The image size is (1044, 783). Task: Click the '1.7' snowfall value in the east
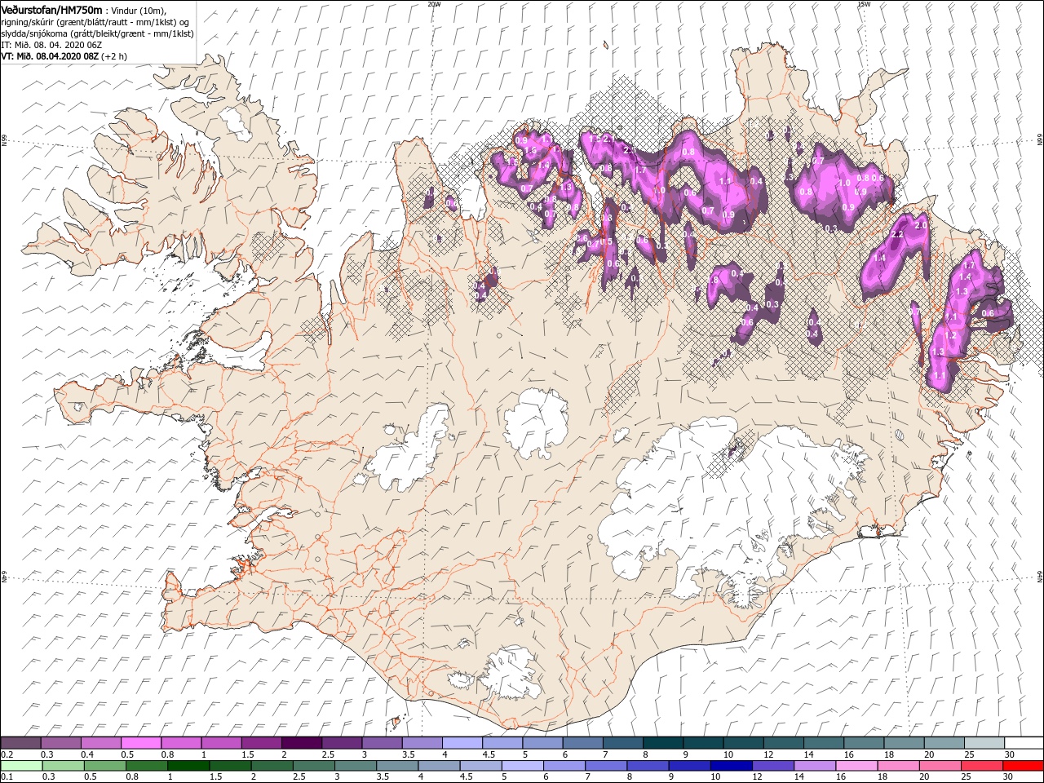coord(970,266)
